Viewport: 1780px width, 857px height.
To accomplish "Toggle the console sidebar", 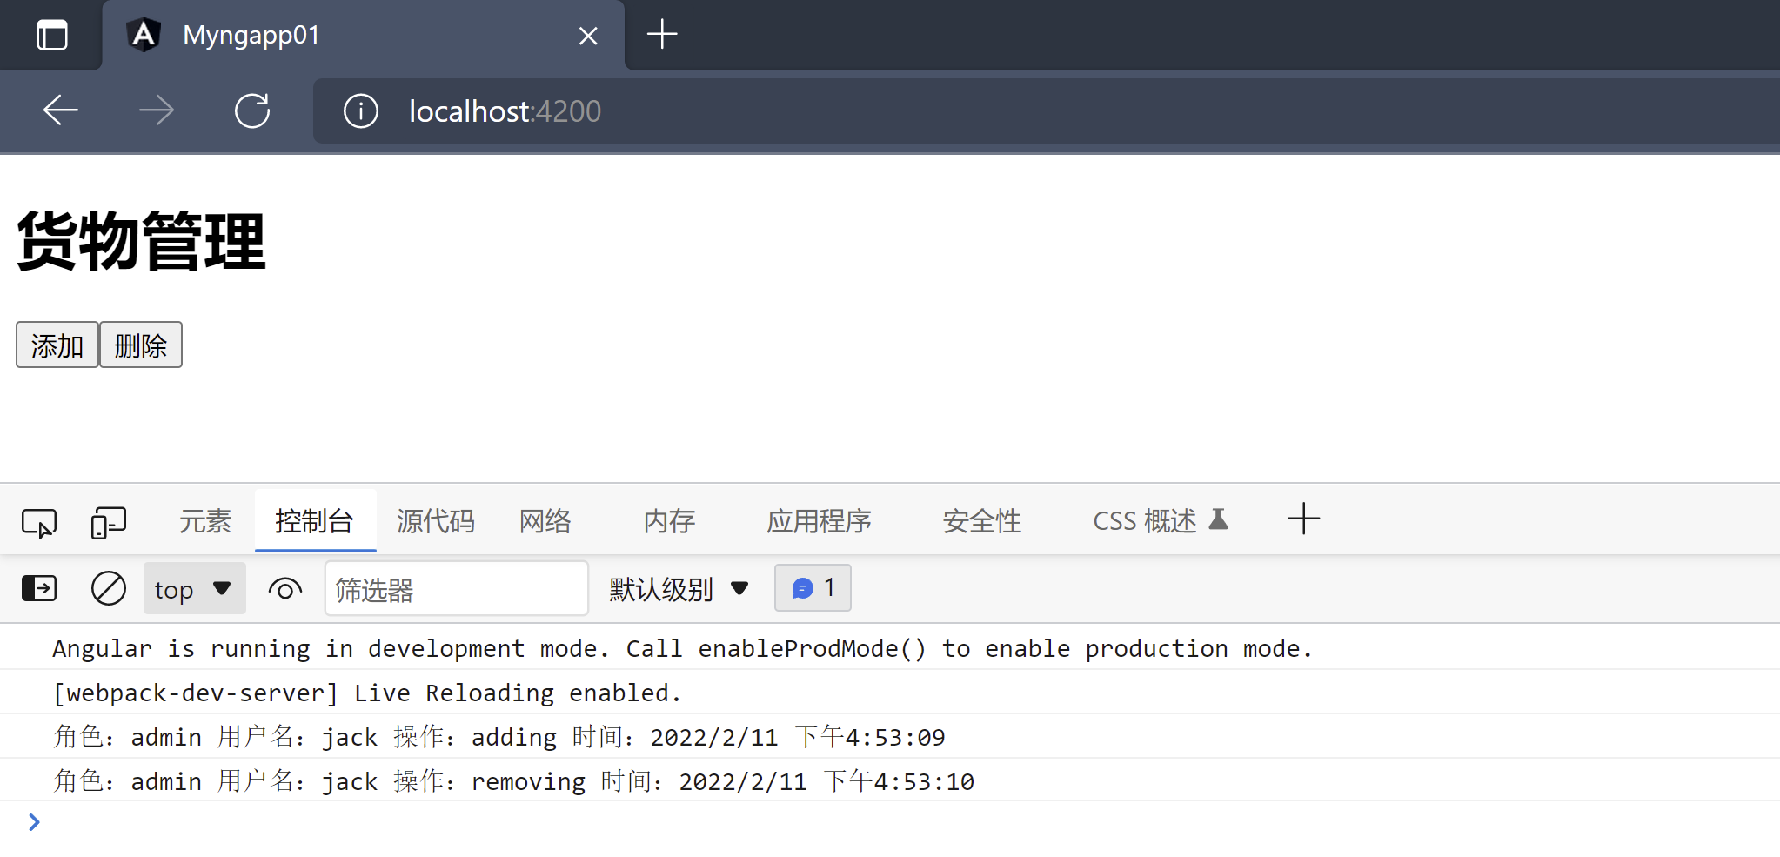I will (x=39, y=589).
